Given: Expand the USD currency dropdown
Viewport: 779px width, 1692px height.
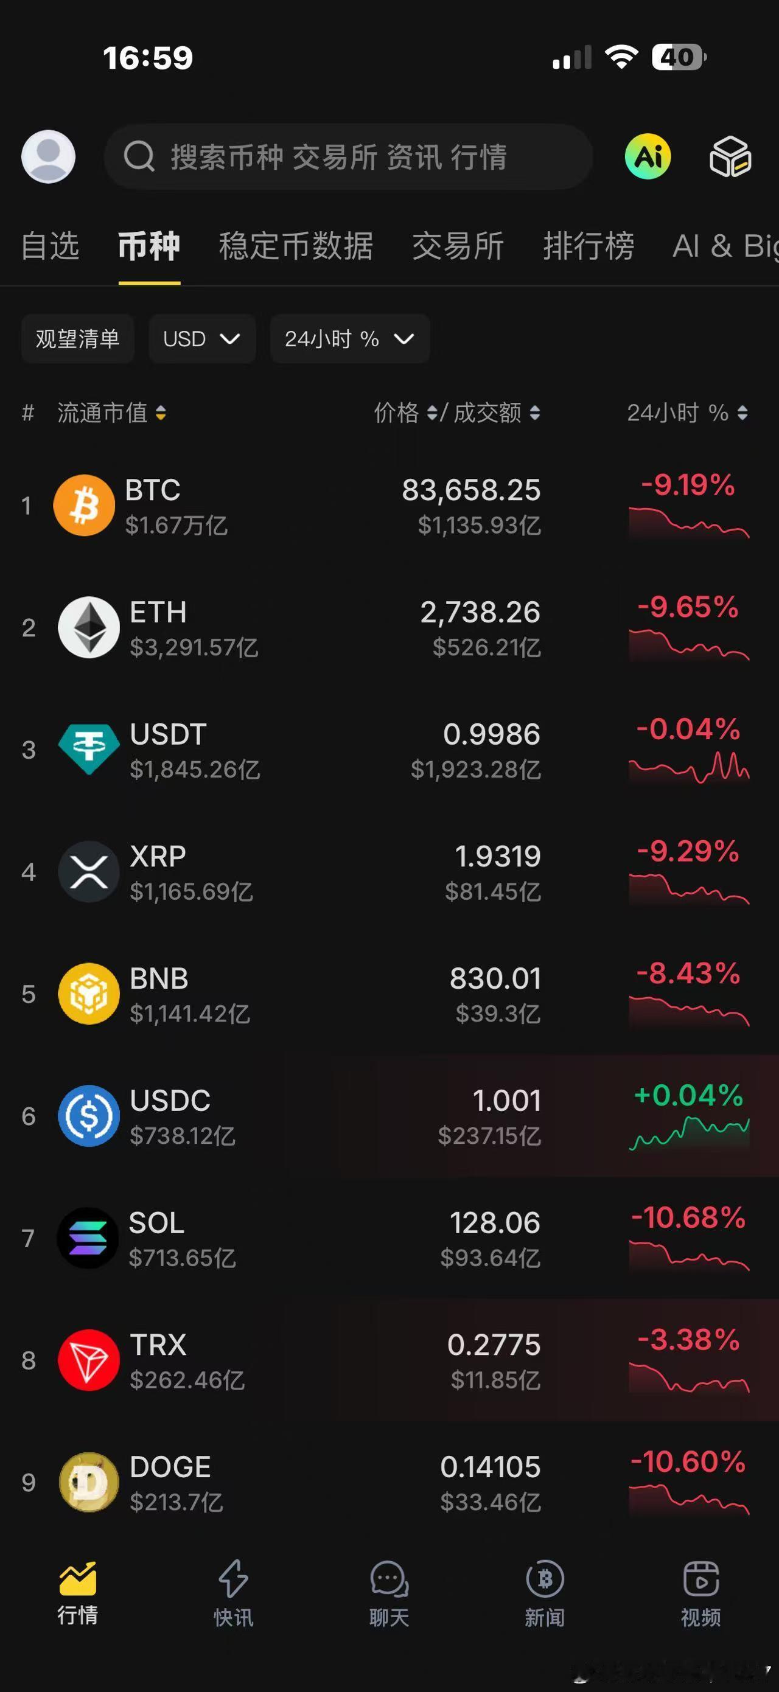Looking at the screenshot, I should 202,339.
